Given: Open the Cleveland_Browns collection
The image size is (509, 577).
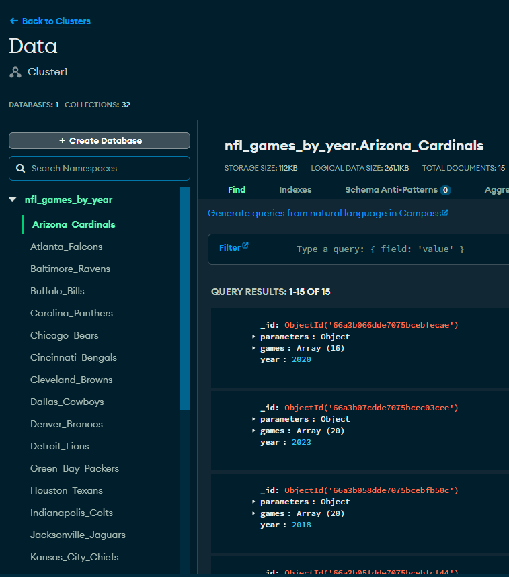Looking at the screenshot, I should tap(71, 380).
